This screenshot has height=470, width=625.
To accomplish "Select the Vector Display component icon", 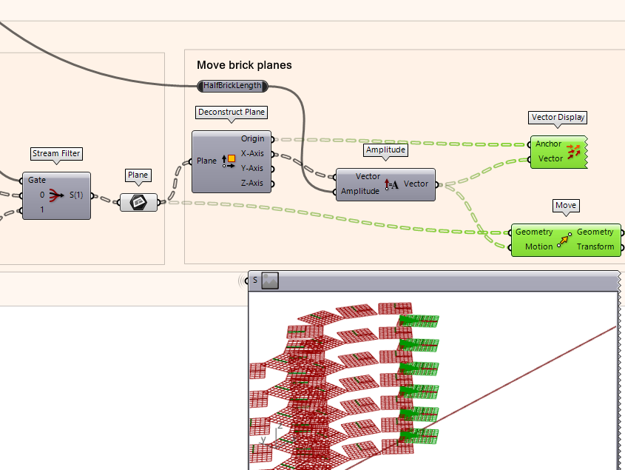I will point(573,152).
